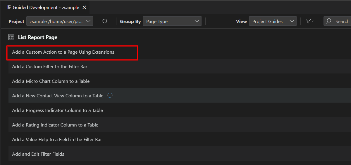Close the Guided Development - zsample tab
351x165 pixels.
point(84,8)
